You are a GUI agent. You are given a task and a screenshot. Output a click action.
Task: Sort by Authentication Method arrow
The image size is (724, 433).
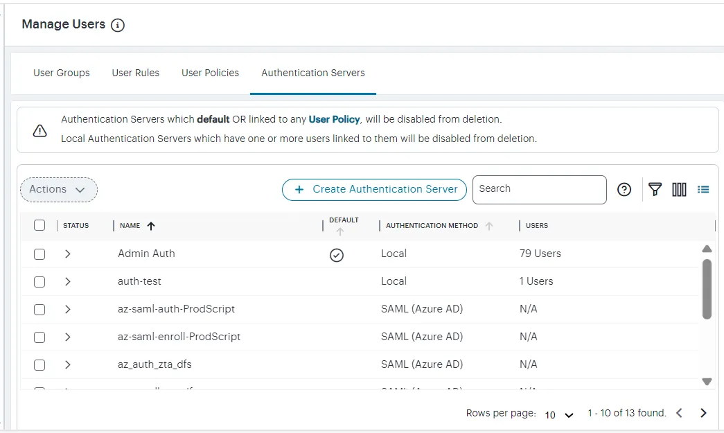(x=489, y=226)
